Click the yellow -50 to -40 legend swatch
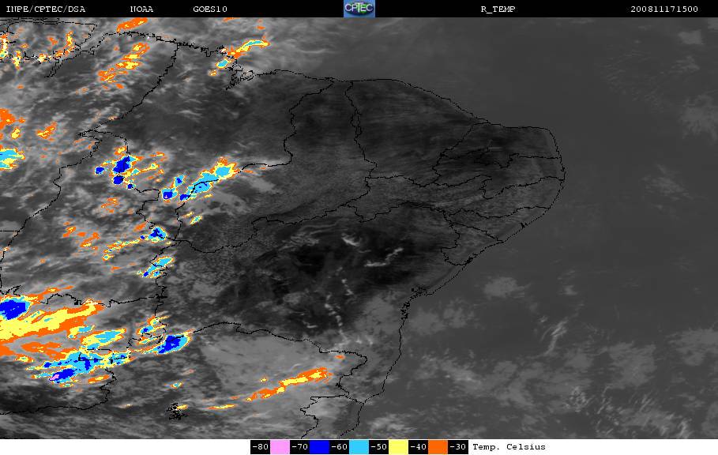Viewport: 718px width, 455px height. 398,447
